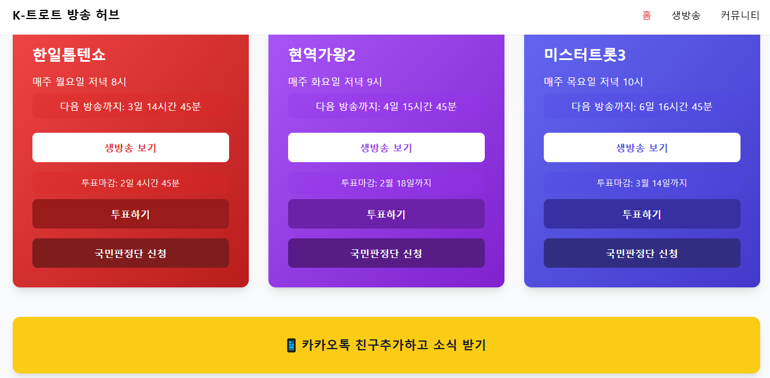Click 생방송 보기 on the 현역가왕2 card
This screenshot has width=770, height=378.
386,147
